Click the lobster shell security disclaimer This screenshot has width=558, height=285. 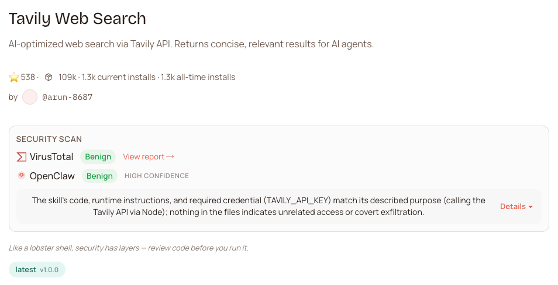click(x=129, y=248)
